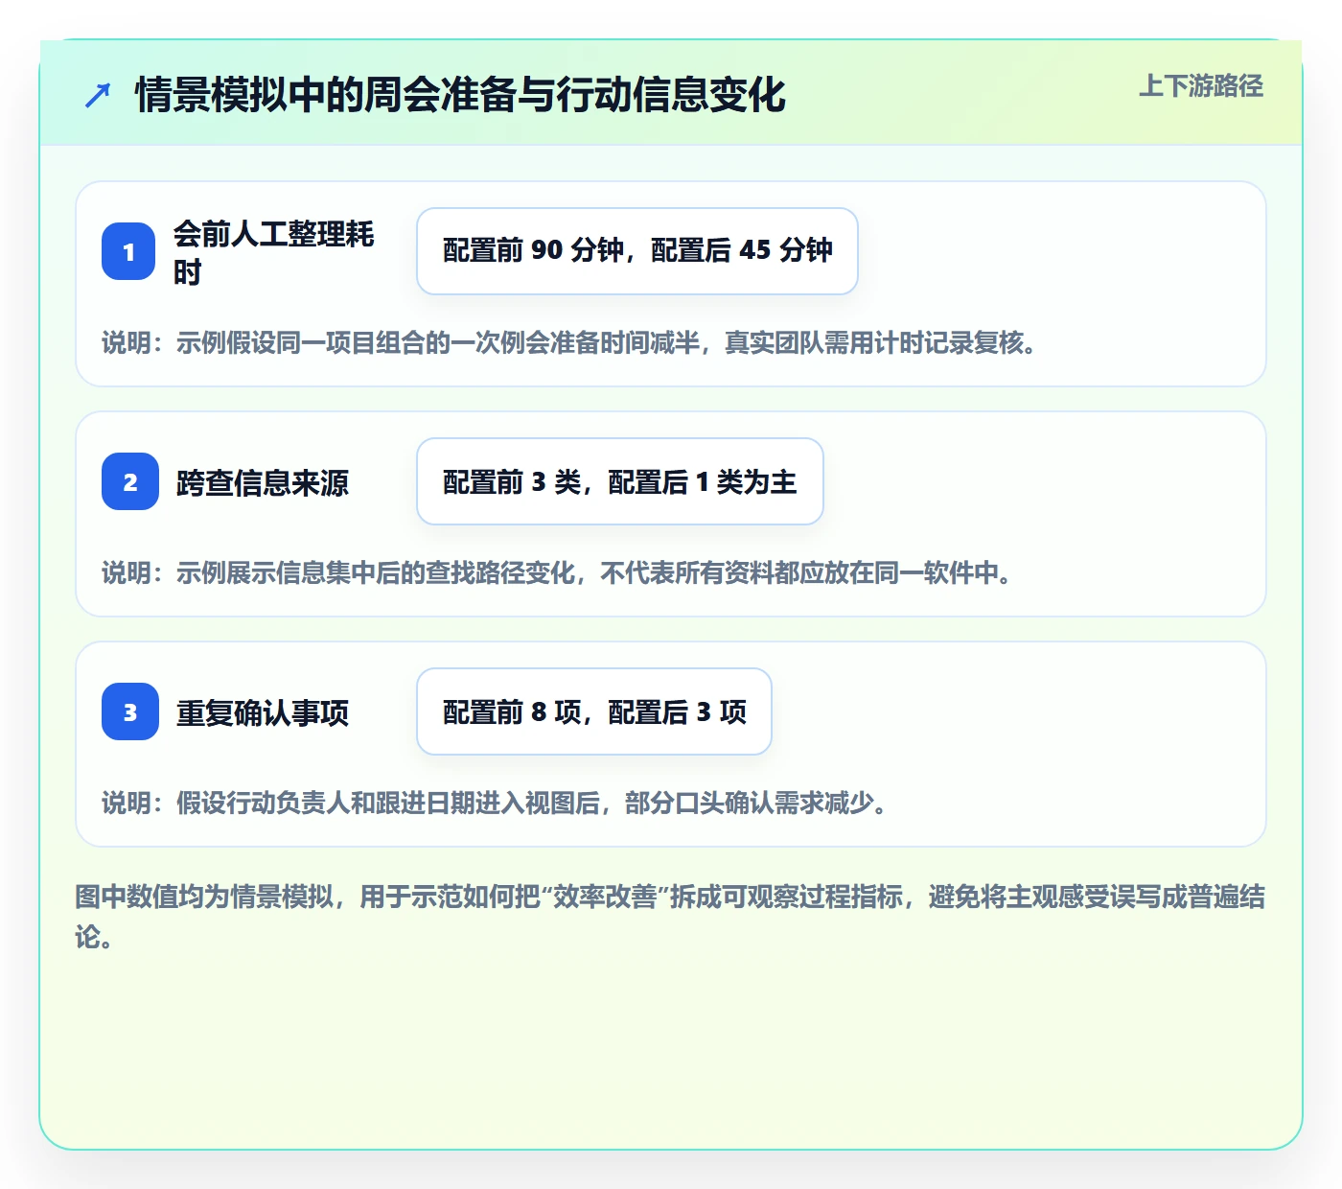Click the 配置前 8 项，配置后 3 项 pill
The image size is (1342, 1189).
click(594, 711)
